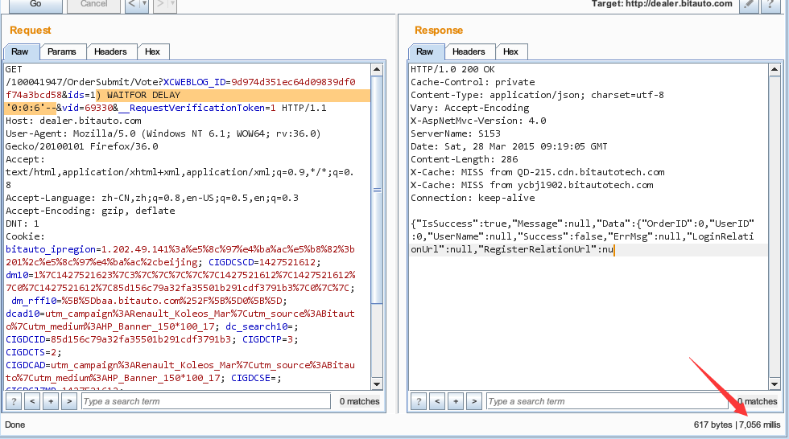Switch to Request Params tab
This screenshot has width=789, height=439.
62,51
